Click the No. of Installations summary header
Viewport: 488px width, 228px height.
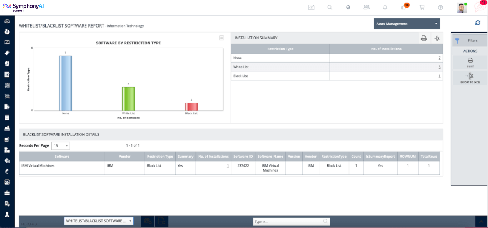click(x=386, y=49)
